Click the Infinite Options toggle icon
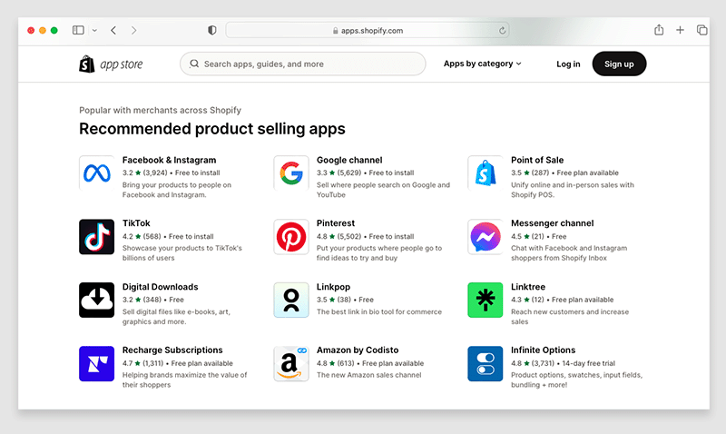 click(x=485, y=363)
